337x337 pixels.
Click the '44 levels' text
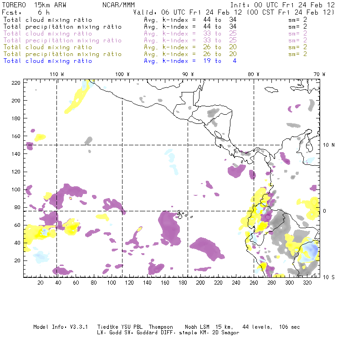(257, 327)
